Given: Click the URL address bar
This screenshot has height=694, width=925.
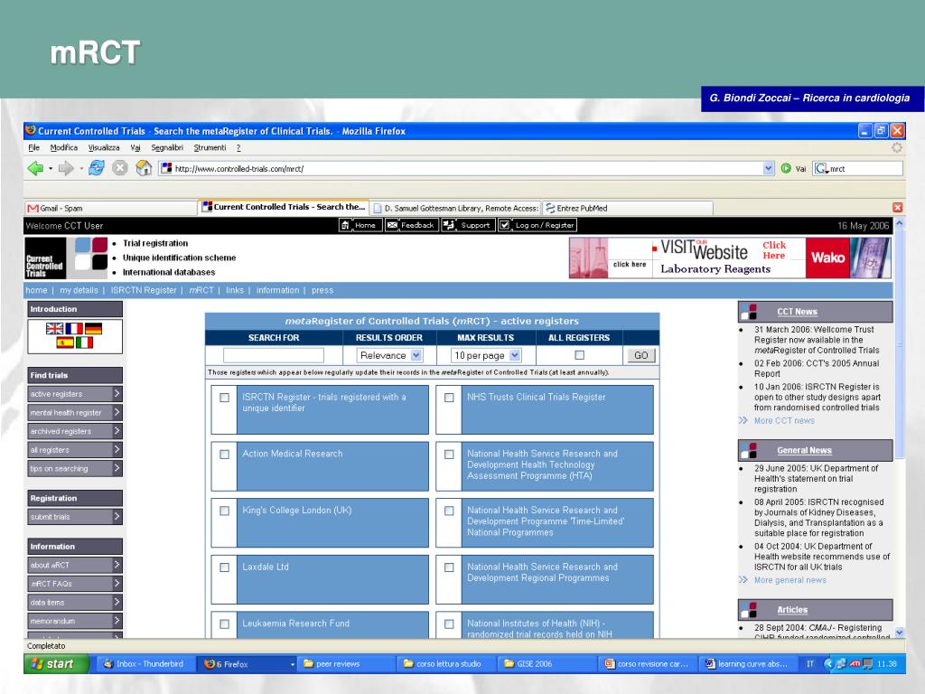Looking at the screenshot, I should (466, 168).
